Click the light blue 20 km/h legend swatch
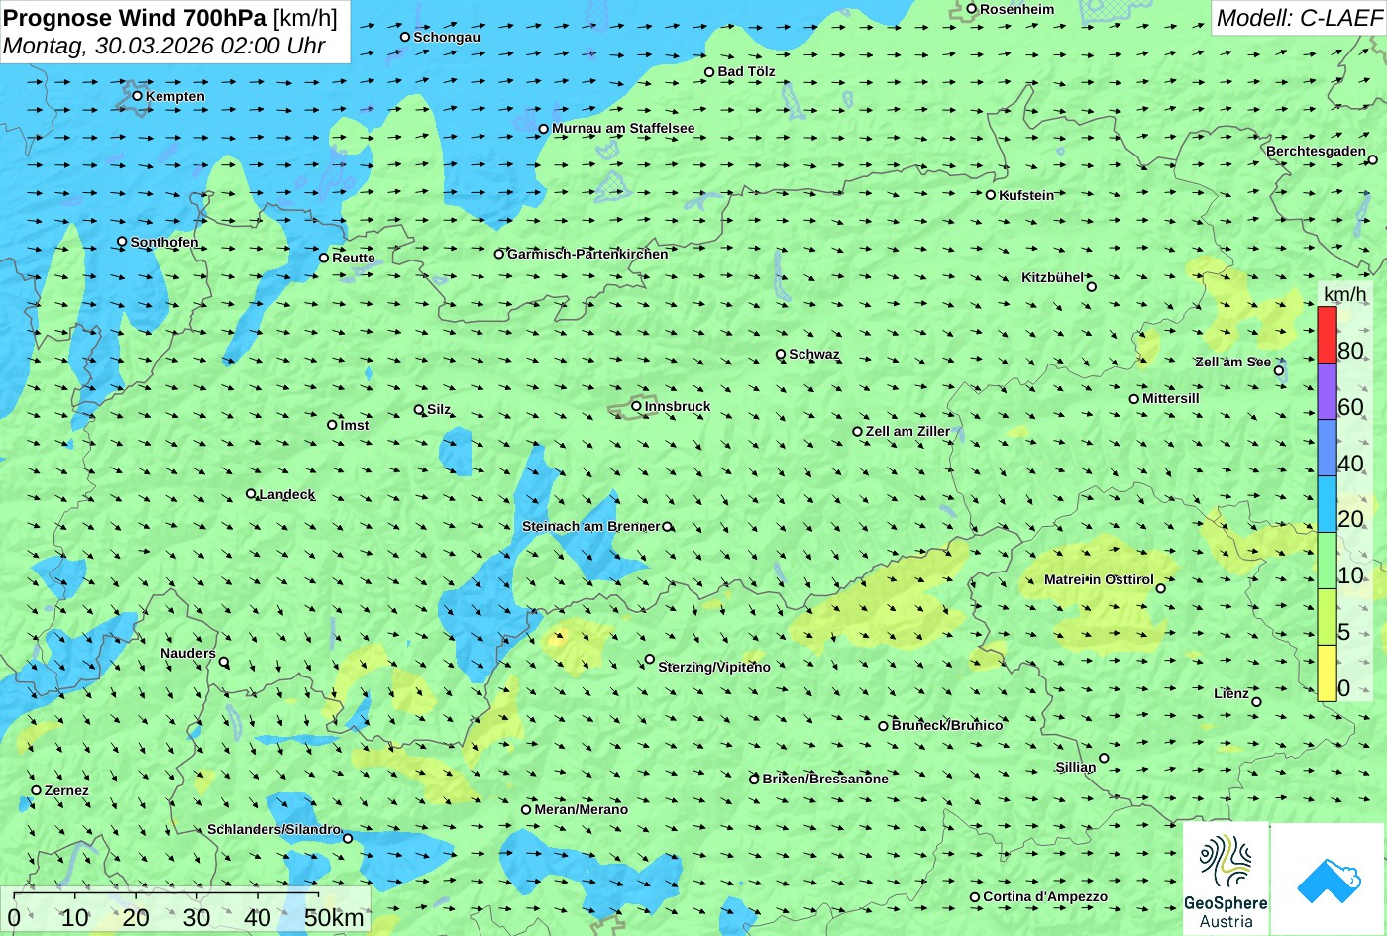The width and height of the screenshot is (1387, 936). click(1327, 504)
